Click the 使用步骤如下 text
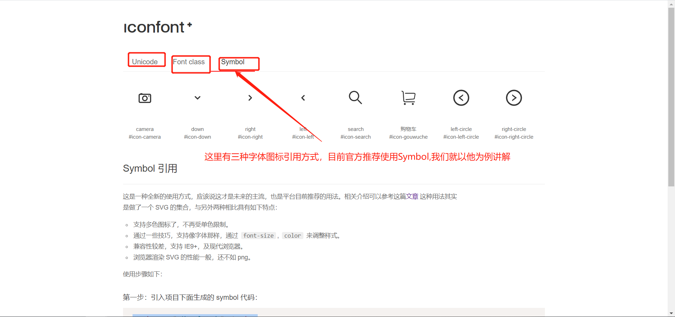This screenshot has height=317, width=675. pyautogui.click(x=143, y=274)
